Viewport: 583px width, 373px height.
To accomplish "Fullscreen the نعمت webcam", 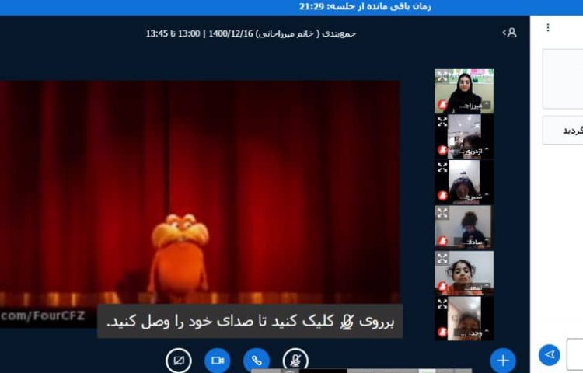I will 442,258.
